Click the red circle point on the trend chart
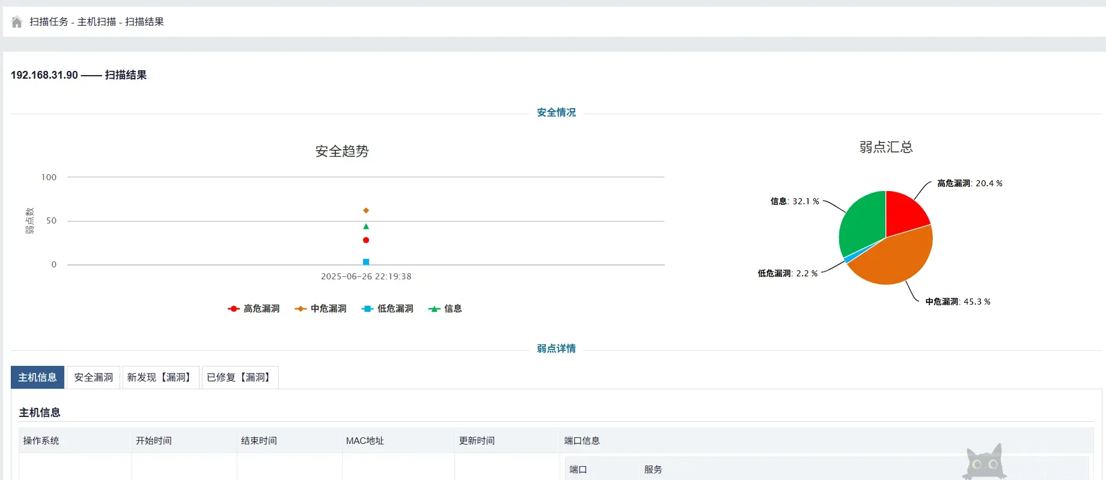Screen dimensions: 1106x480 [366, 240]
